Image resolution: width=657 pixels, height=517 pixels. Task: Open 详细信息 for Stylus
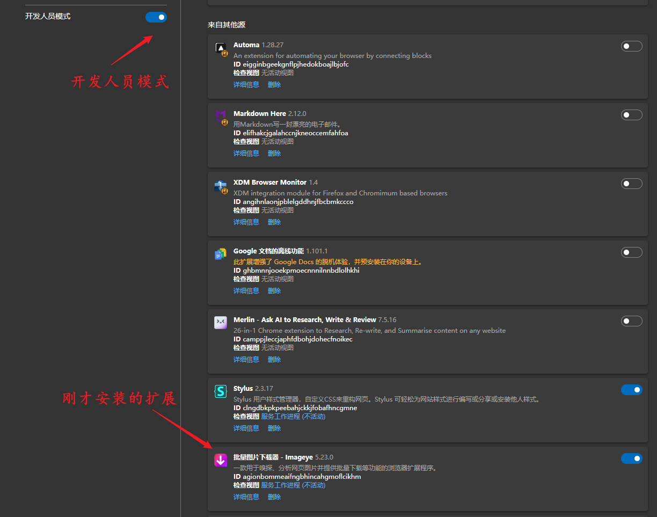(246, 428)
